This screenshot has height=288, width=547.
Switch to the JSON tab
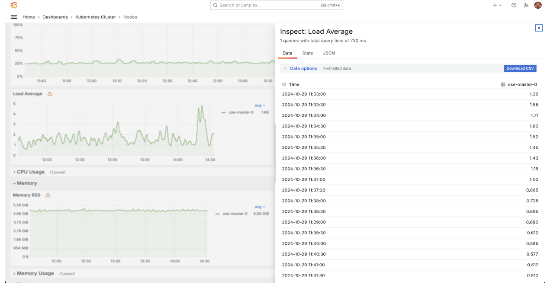tap(329, 53)
